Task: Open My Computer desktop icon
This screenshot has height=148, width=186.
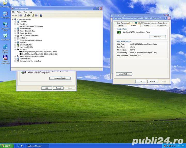Action: pyautogui.click(x=5, y=15)
